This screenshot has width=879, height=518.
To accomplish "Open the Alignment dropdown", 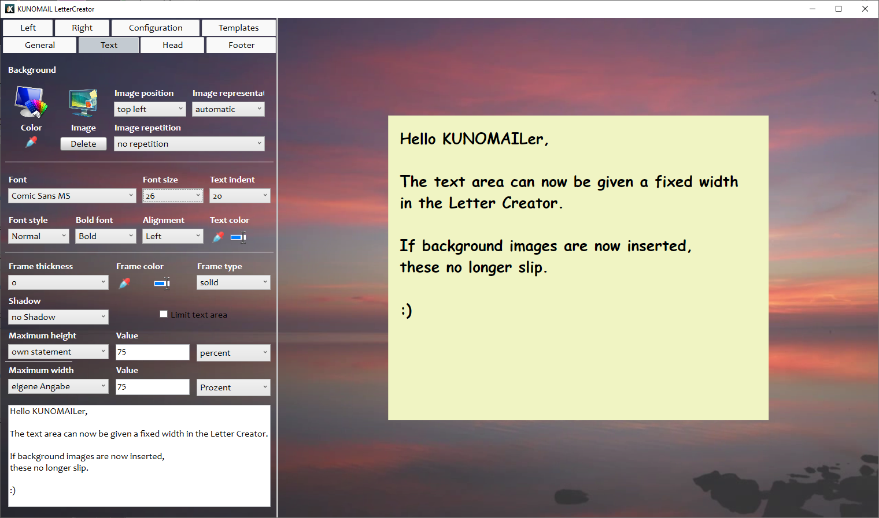I will point(173,236).
